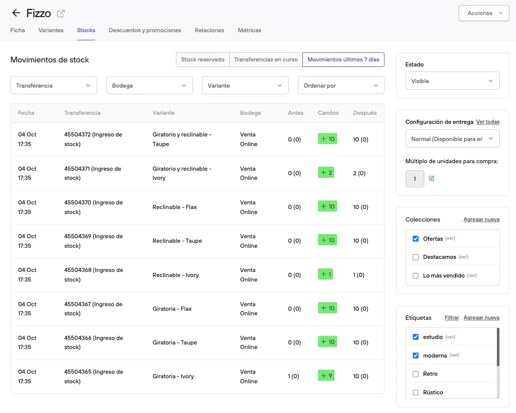Click Agregar nueva in Etiquetas
This screenshot has width=516, height=413.
[x=481, y=318]
